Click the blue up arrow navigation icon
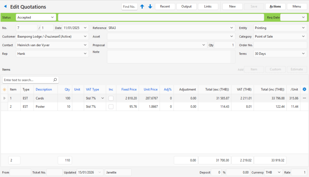309x177 pixels. pyautogui.click(x=142, y=7)
